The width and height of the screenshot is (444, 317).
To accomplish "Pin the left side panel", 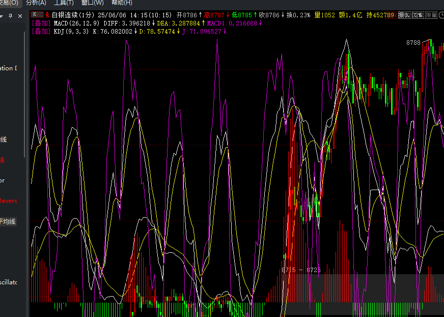I will point(11,16).
